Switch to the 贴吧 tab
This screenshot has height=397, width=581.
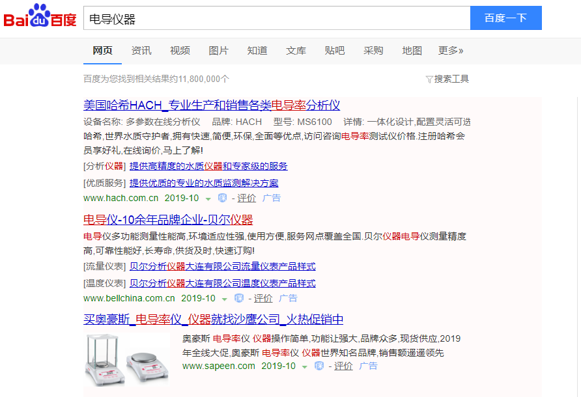click(x=335, y=50)
